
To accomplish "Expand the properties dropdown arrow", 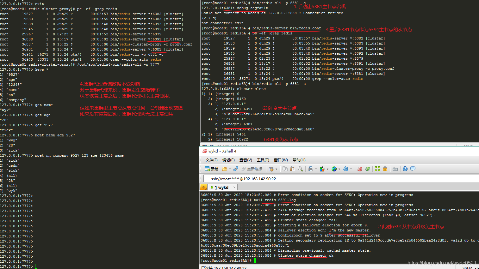I will point(276,169).
